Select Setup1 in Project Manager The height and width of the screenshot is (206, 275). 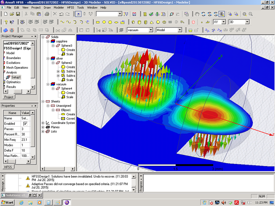click(16, 77)
